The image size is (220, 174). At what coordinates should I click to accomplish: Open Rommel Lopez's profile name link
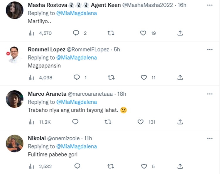(x=46, y=50)
